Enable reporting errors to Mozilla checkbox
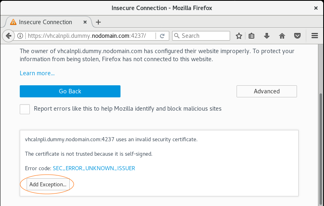Image resolution: width=324 pixels, height=206 pixels. click(25, 109)
